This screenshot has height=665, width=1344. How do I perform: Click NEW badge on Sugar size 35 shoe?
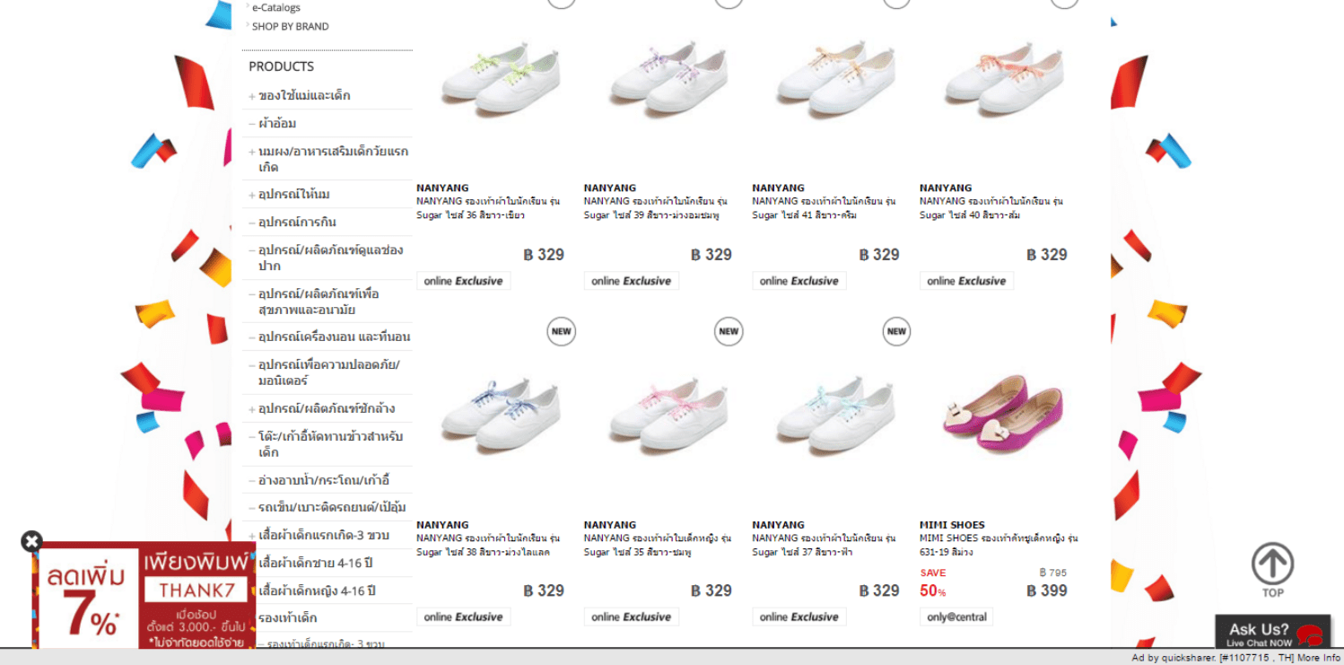tap(729, 331)
